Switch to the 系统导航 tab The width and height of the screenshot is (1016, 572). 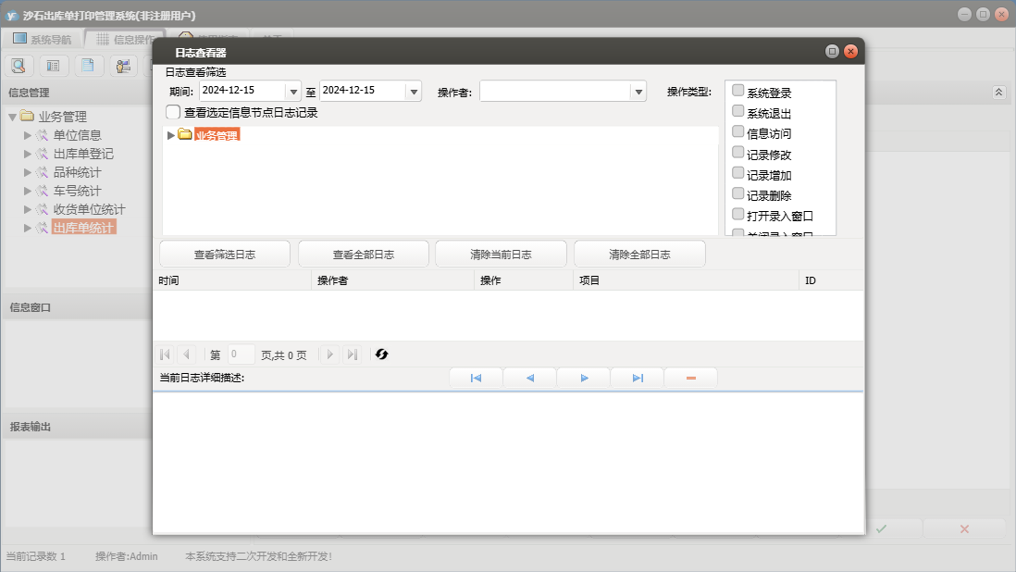42,39
